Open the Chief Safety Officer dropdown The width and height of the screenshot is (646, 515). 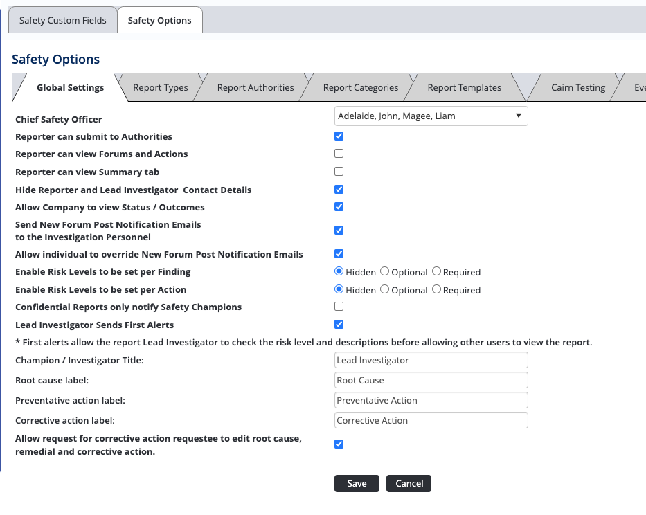(x=431, y=116)
